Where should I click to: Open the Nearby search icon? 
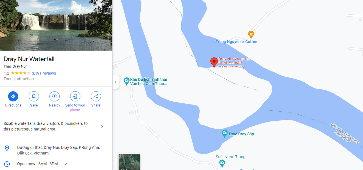coord(54,96)
